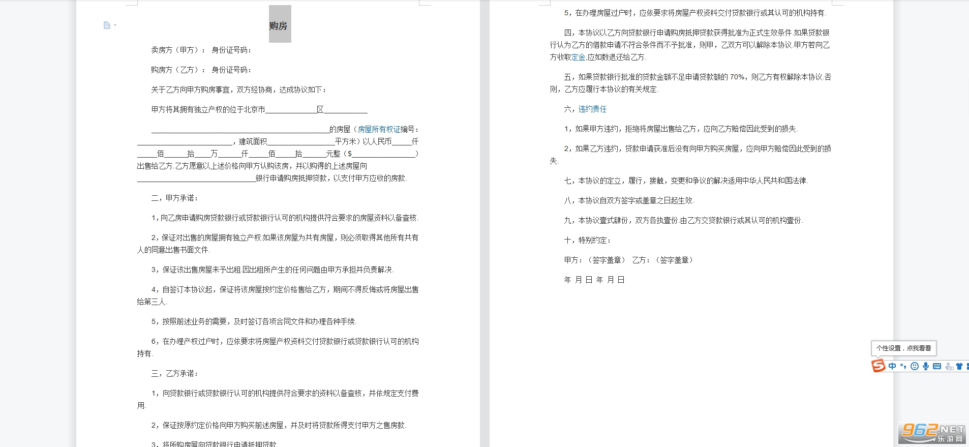Click the 个性设置 tooltip bubble
The image size is (969, 447).
[903, 348]
